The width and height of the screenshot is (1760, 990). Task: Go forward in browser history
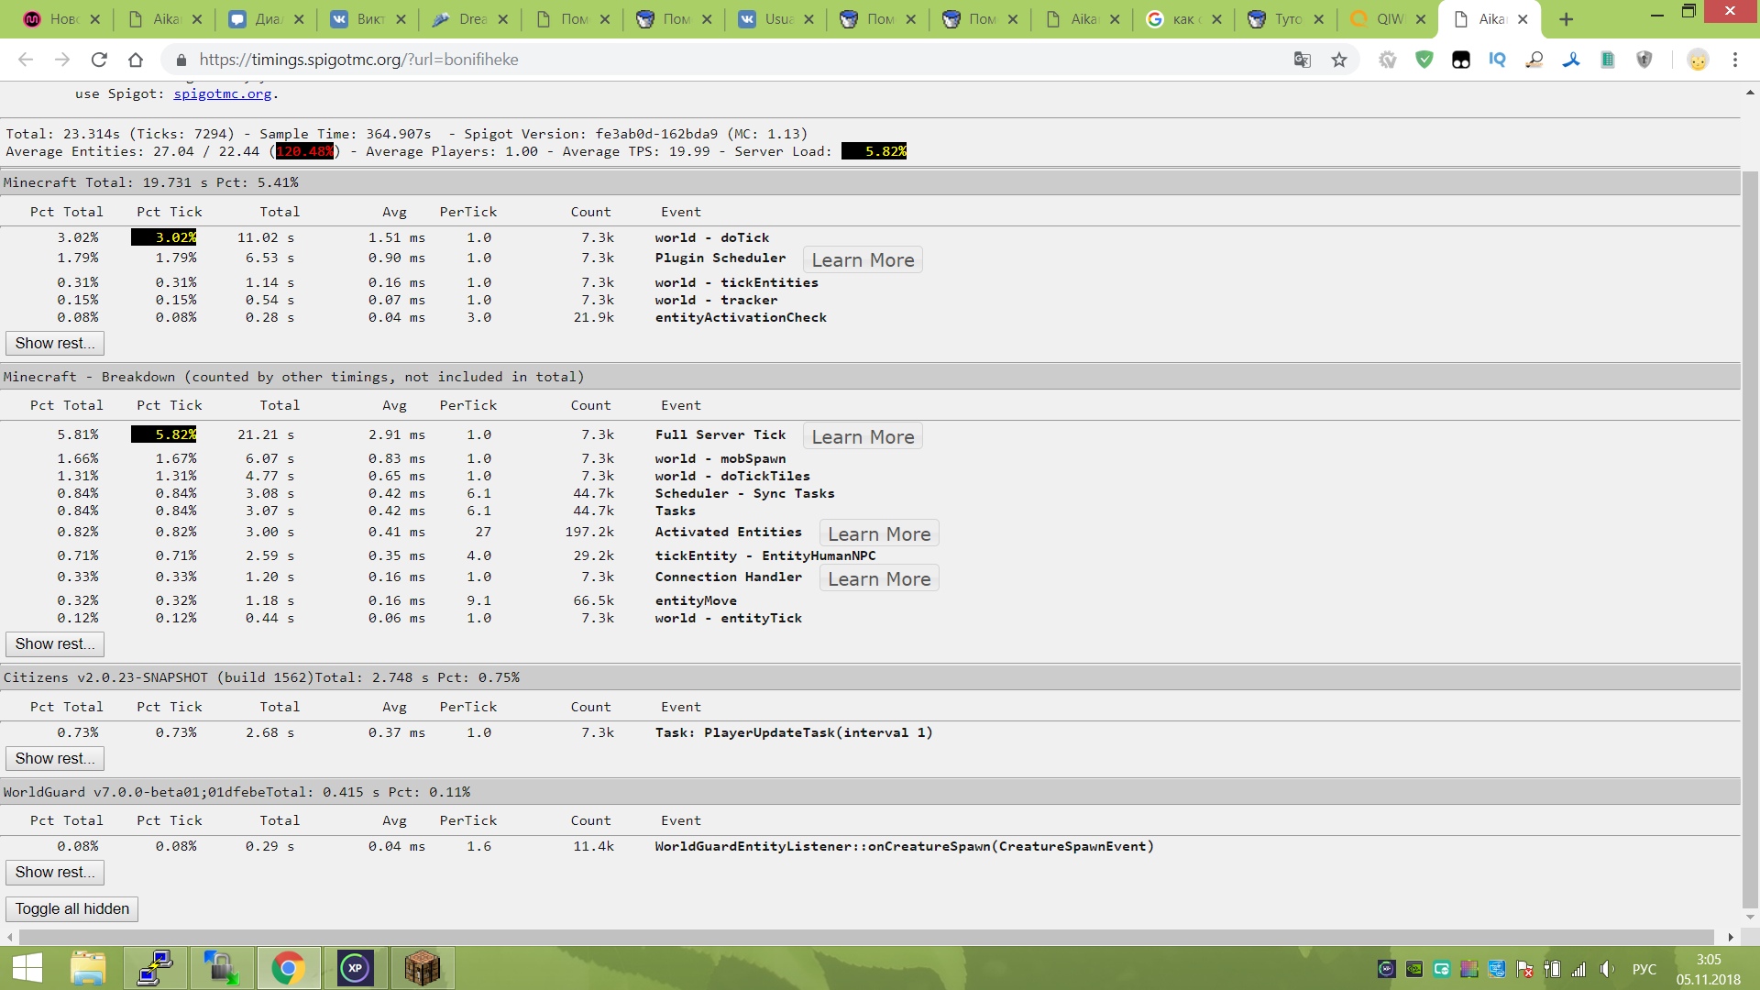(62, 60)
